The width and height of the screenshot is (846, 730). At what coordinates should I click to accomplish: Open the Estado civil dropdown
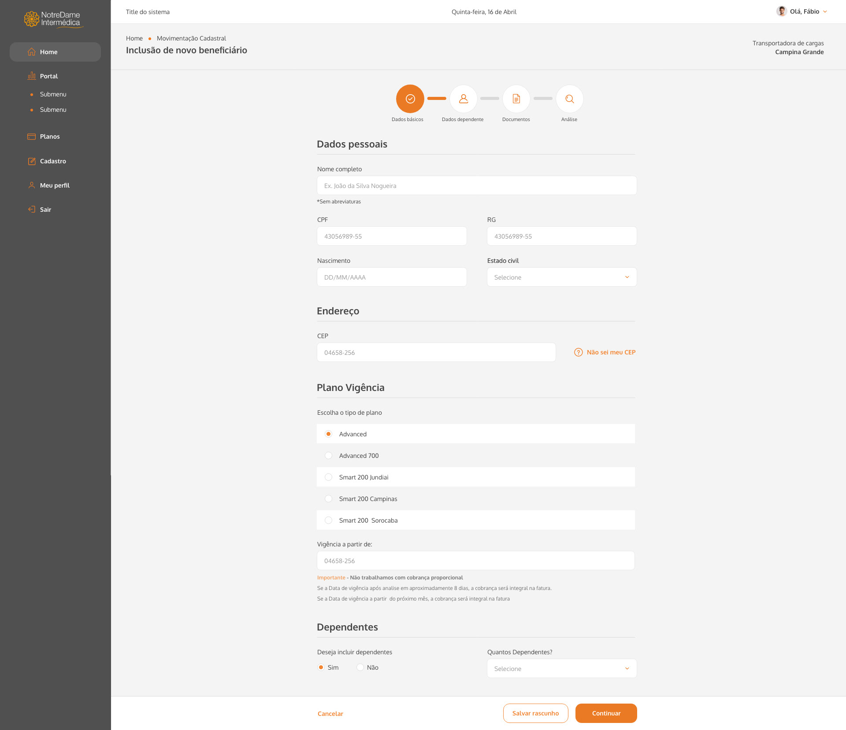(x=561, y=277)
